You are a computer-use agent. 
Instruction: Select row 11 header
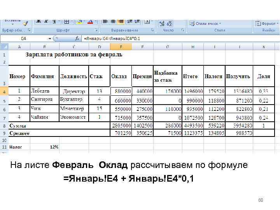click(4, 147)
